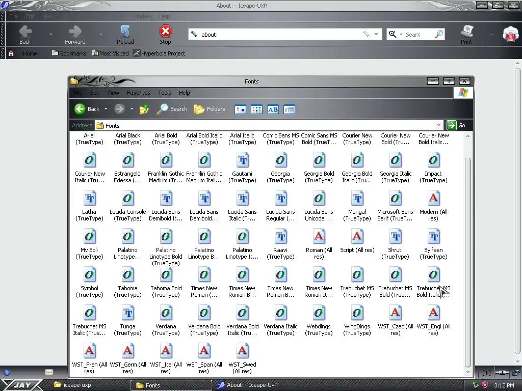Click the Fonts window vertical scrollbar
The image size is (522, 391).
click(467, 262)
